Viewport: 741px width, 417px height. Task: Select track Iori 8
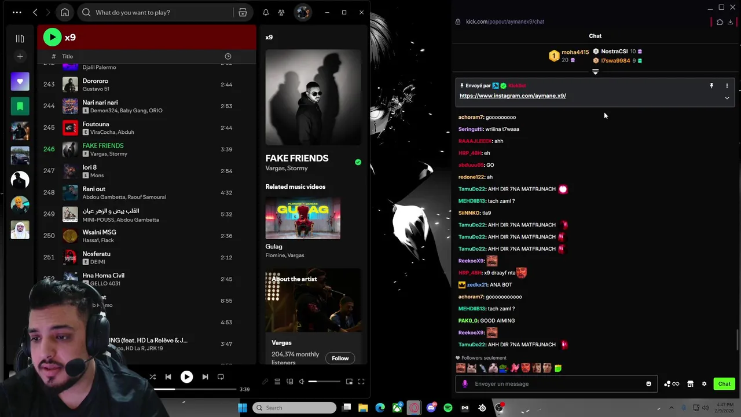(146, 171)
